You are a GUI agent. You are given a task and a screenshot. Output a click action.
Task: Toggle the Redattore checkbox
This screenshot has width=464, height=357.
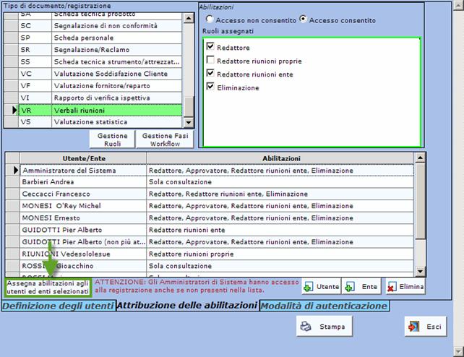210,48
